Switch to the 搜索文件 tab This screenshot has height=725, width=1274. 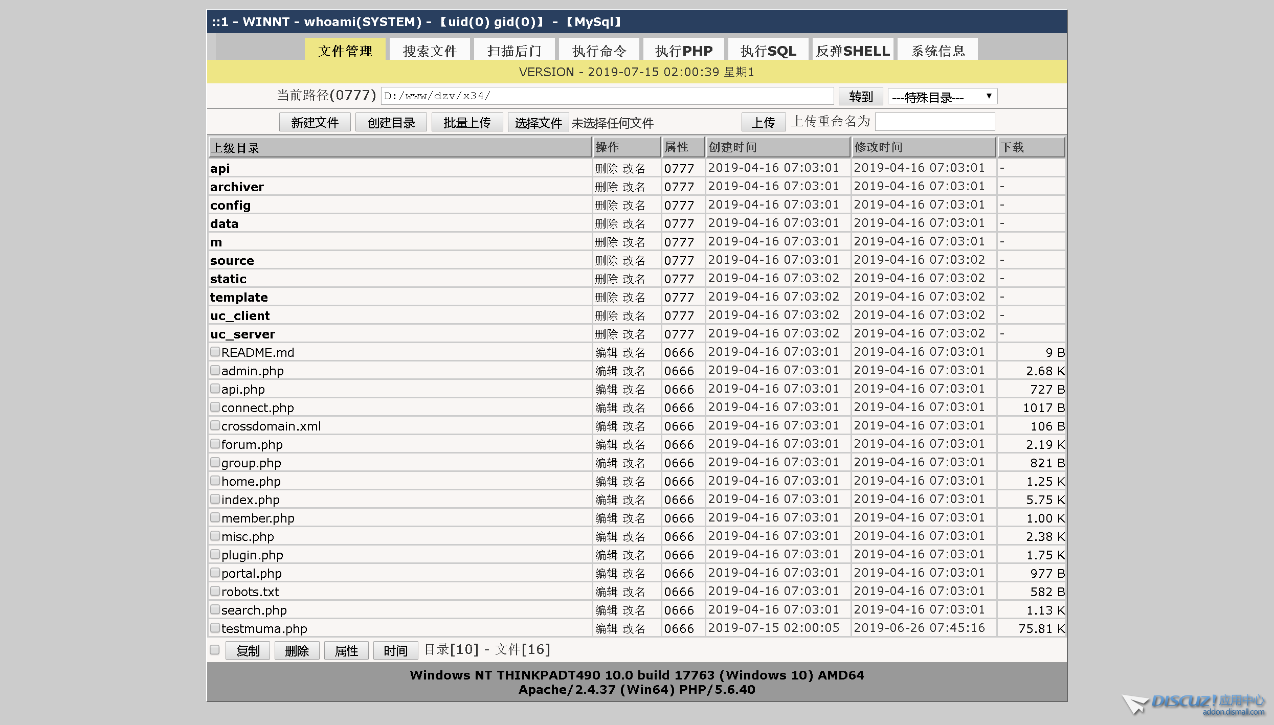[x=430, y=51]
